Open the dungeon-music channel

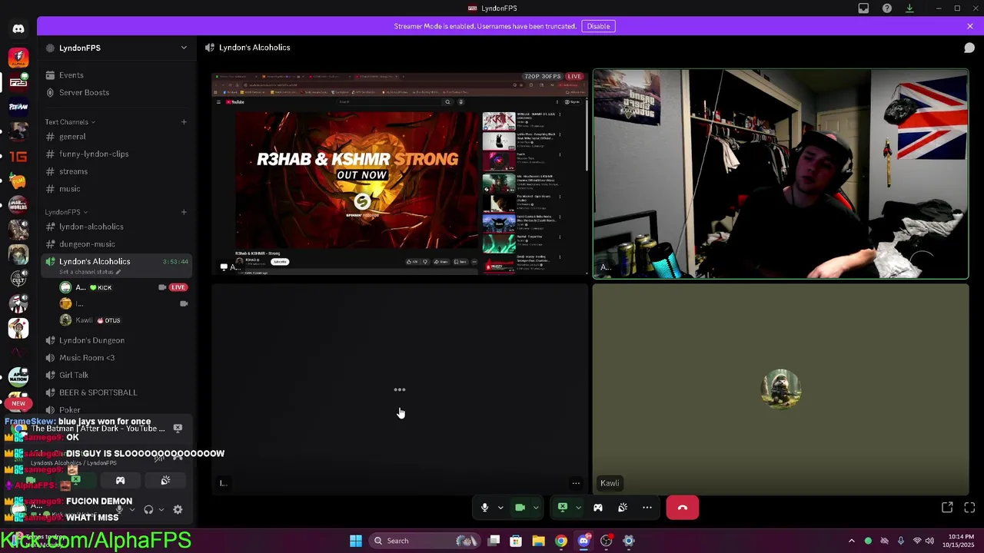(x=117, y=244)
